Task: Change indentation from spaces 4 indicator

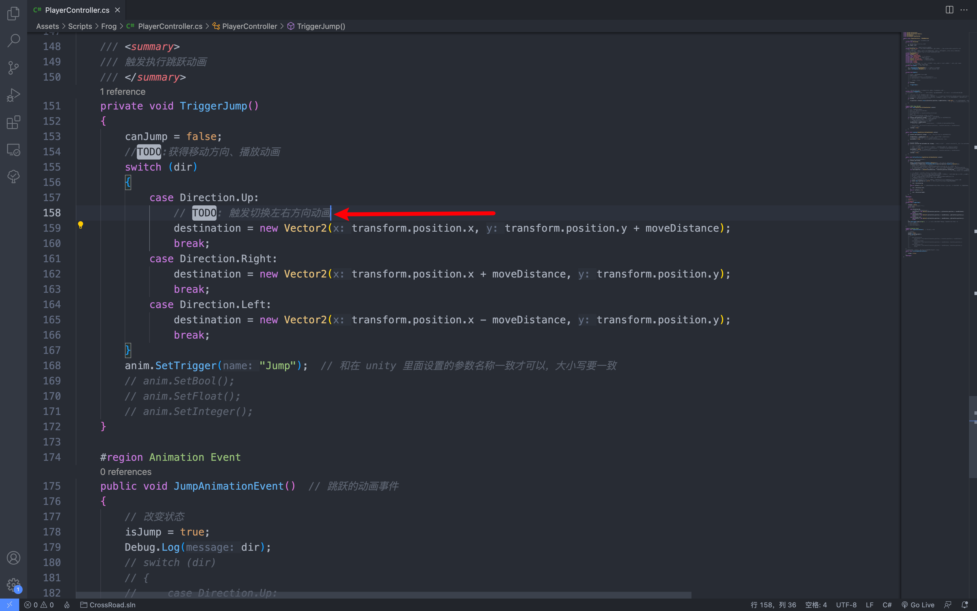Action: 816,605
